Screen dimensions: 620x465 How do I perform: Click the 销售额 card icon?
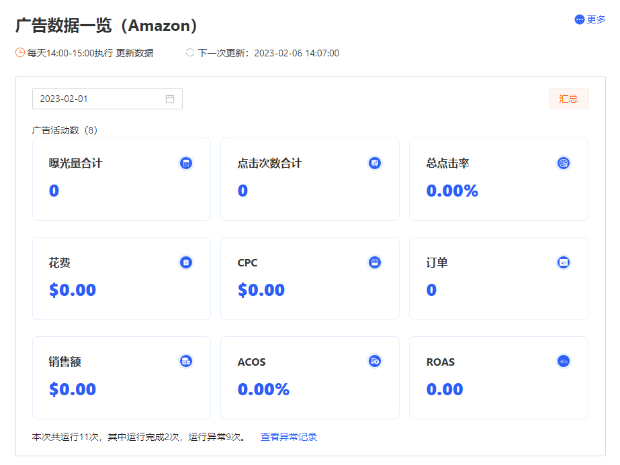(186, 361)
